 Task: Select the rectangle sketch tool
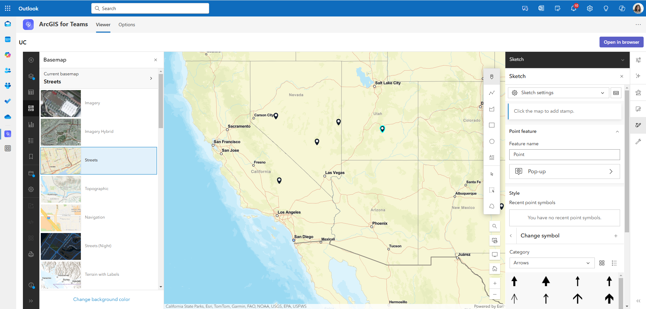[x=492, y=125]
